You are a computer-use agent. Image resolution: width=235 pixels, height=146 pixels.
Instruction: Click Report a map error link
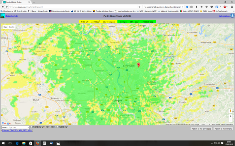click(227, 124)
